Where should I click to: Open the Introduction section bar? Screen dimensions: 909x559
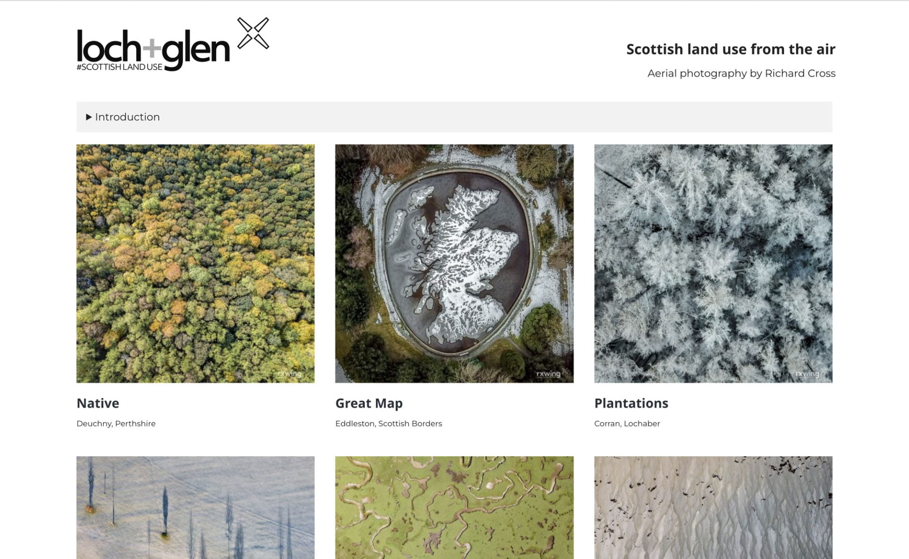(x=454, y=117)
